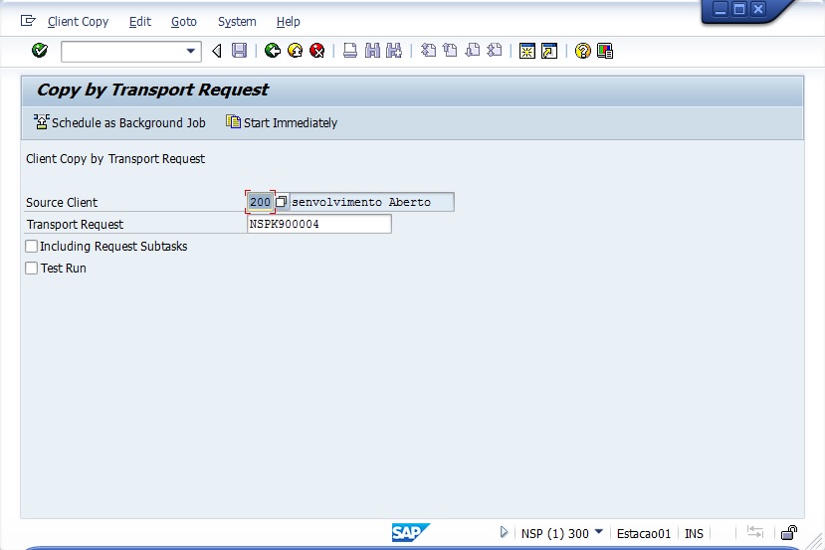
Task: Expand status bar with the triangle arrow
Action: point(505,532)
